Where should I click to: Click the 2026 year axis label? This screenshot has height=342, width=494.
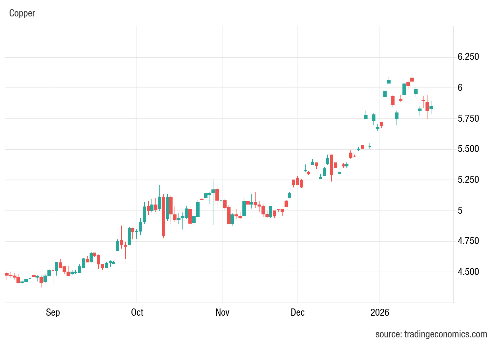pyautogui.click(x=380, y=312)
